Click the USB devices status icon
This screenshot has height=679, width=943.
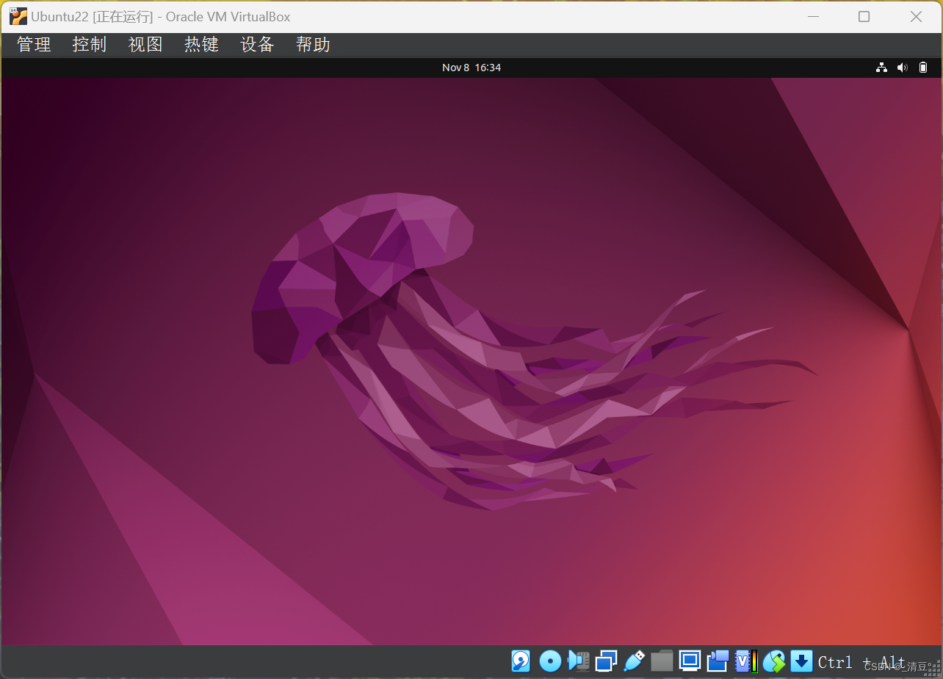pyautogui.click(x=634, y=661)
